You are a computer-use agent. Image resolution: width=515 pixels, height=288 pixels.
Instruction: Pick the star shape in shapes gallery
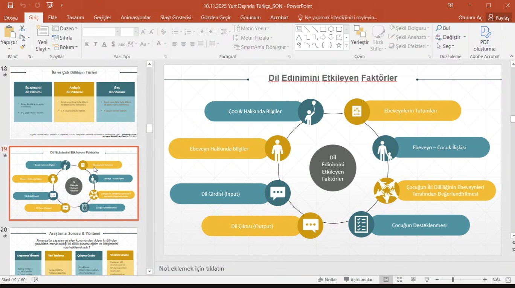point(339,45)
